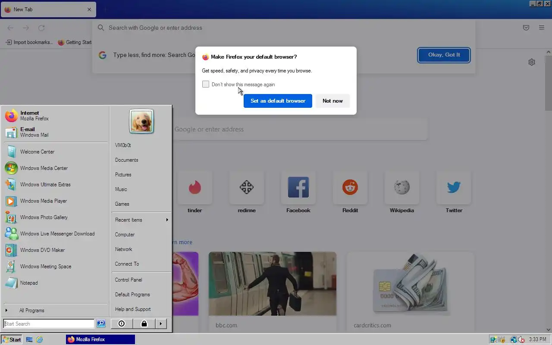552x345 pixels.
Task: Click Mozilla Firefox taskbar button
Action: click(x=100, y=339)
